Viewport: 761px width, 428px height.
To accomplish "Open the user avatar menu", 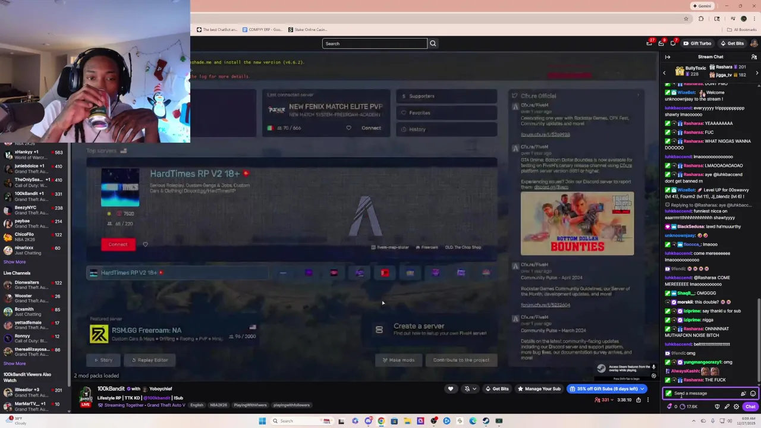I will [x=754, y=43].
